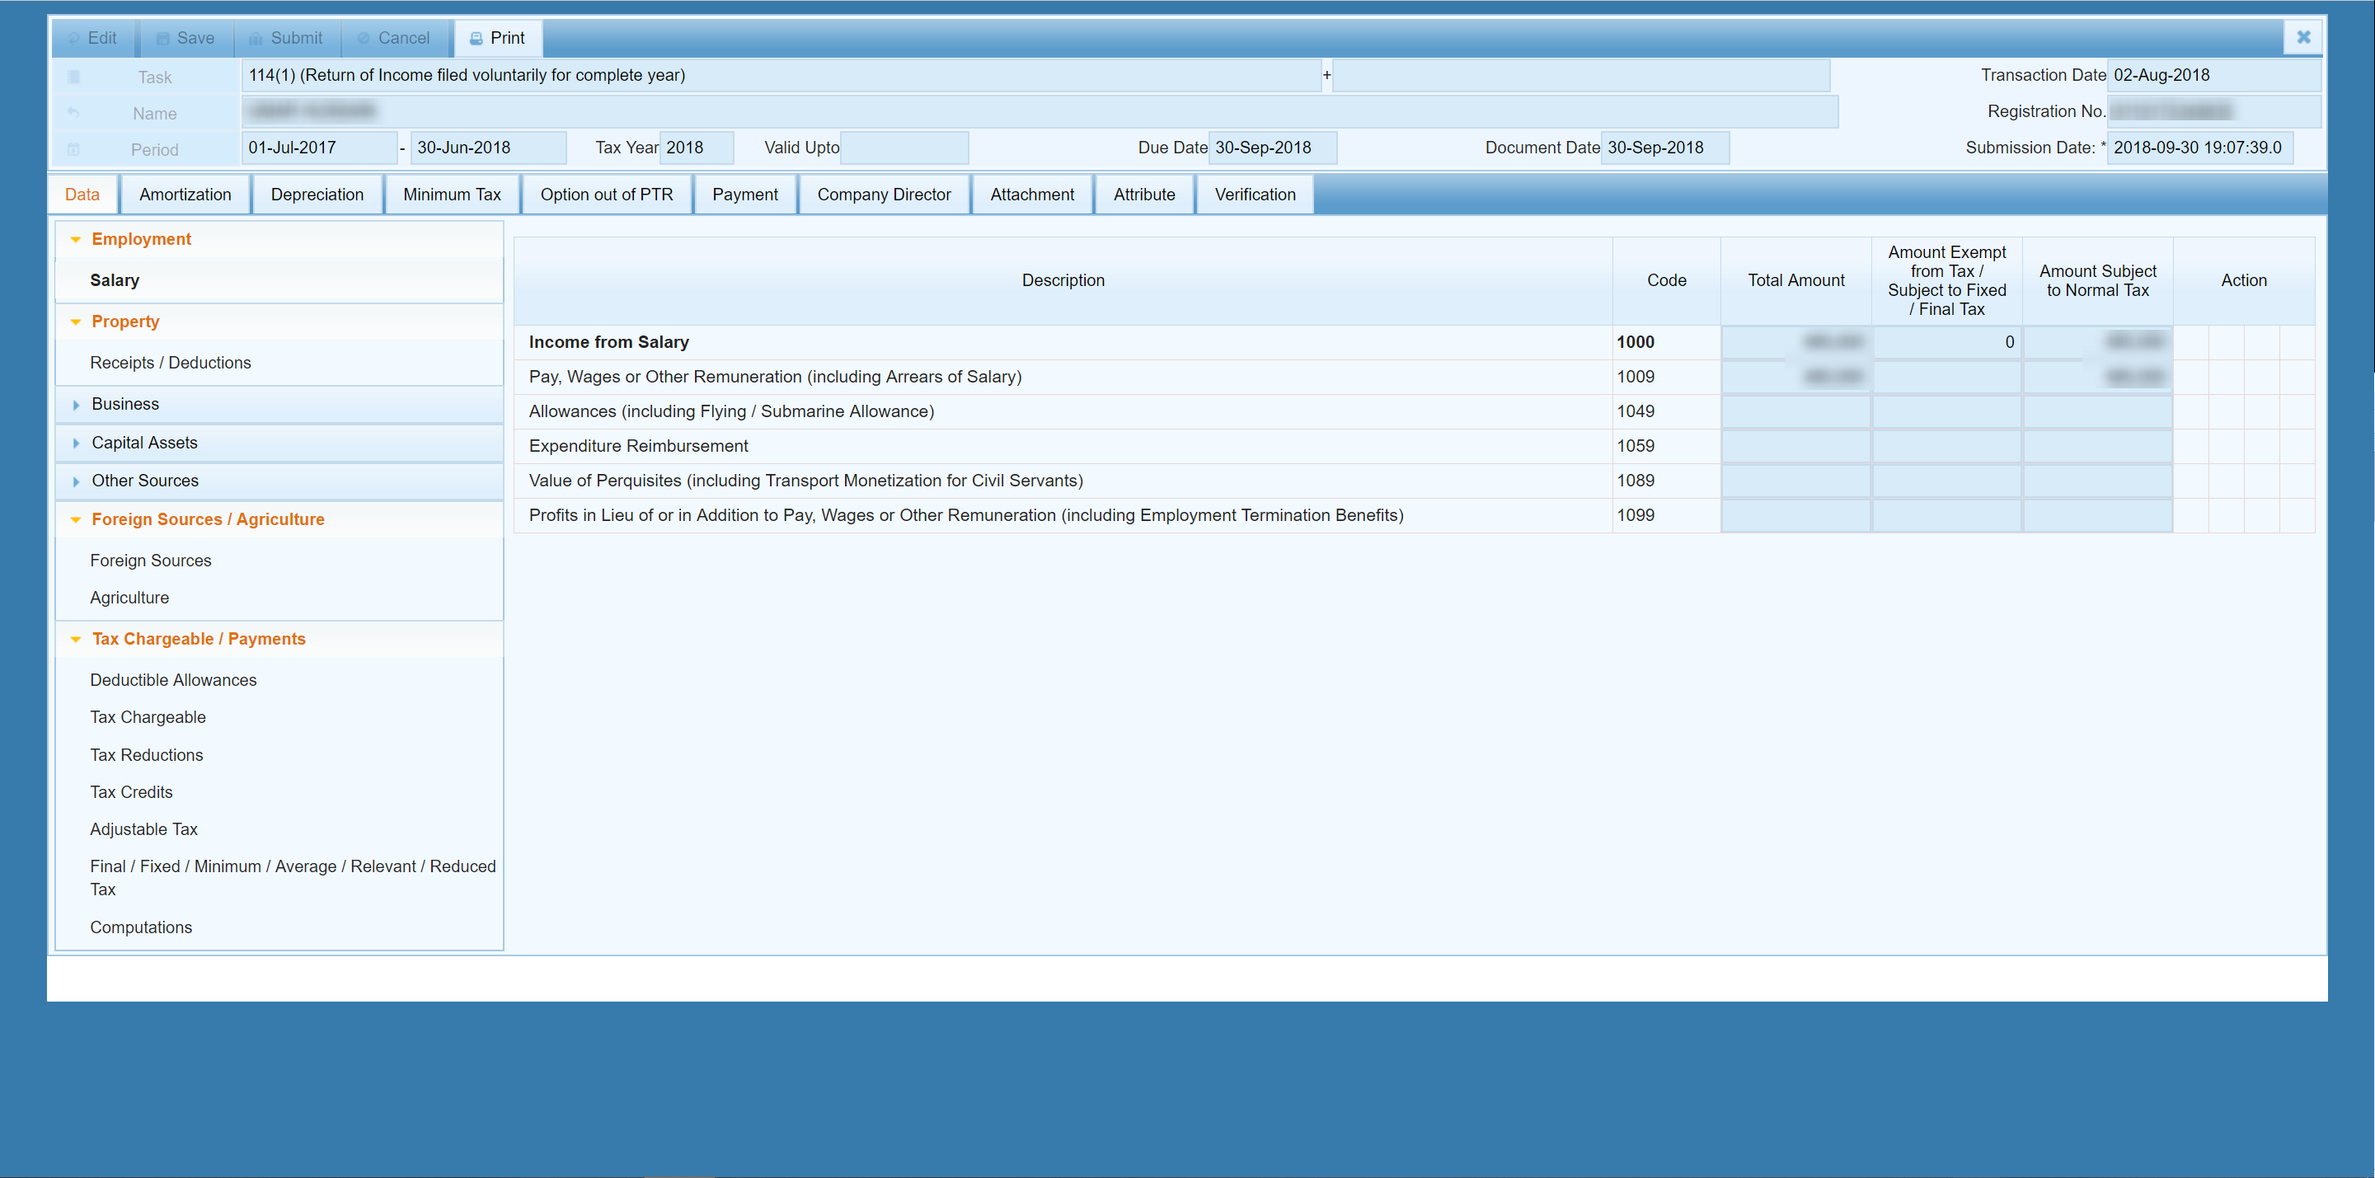2375x1178 pixels.
Task: Expand the Capital Assets section
Action: pyautogui.click(x=279, y=443)
